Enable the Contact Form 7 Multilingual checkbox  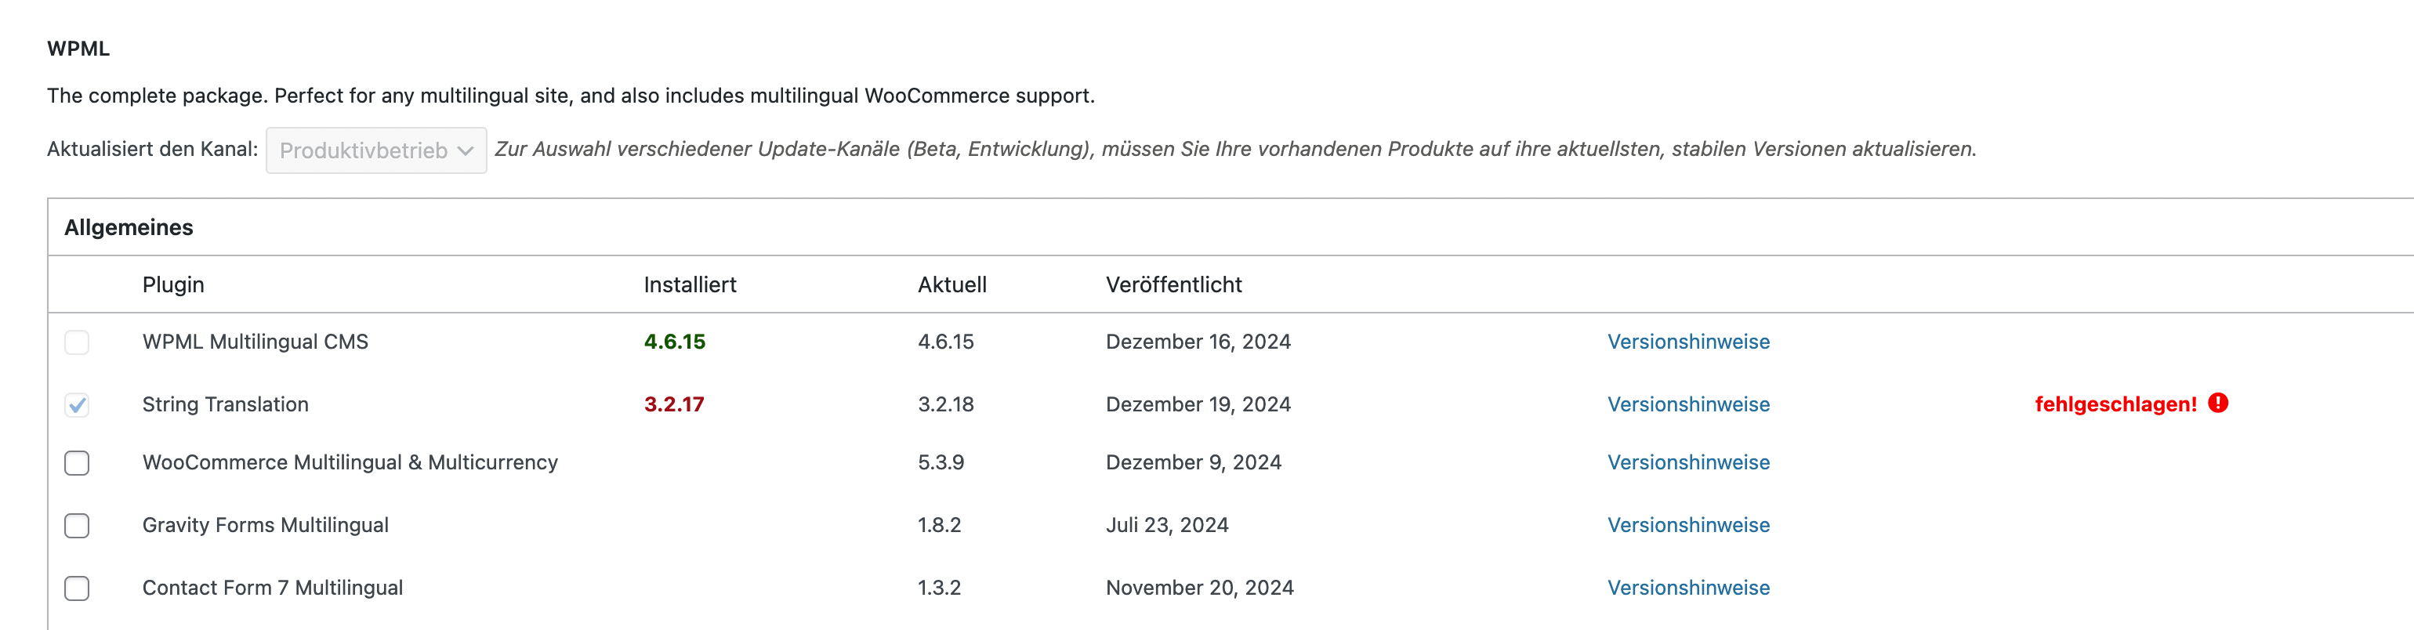77,588
